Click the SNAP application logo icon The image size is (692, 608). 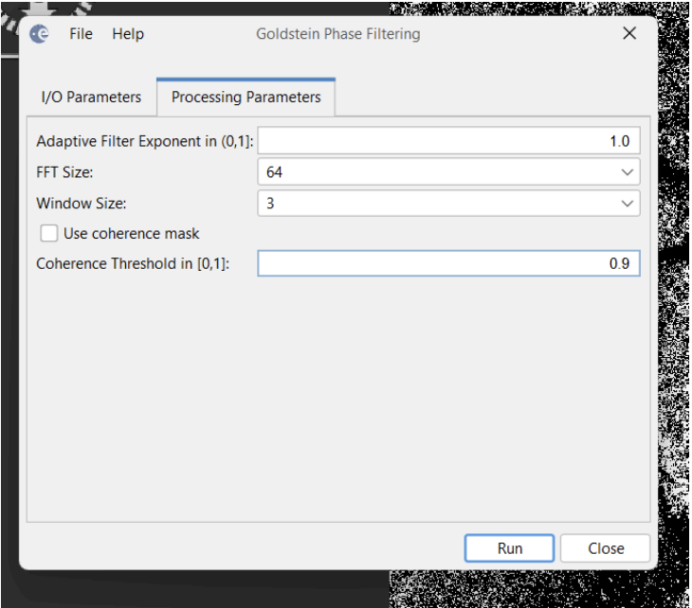(x=39, y=33)
